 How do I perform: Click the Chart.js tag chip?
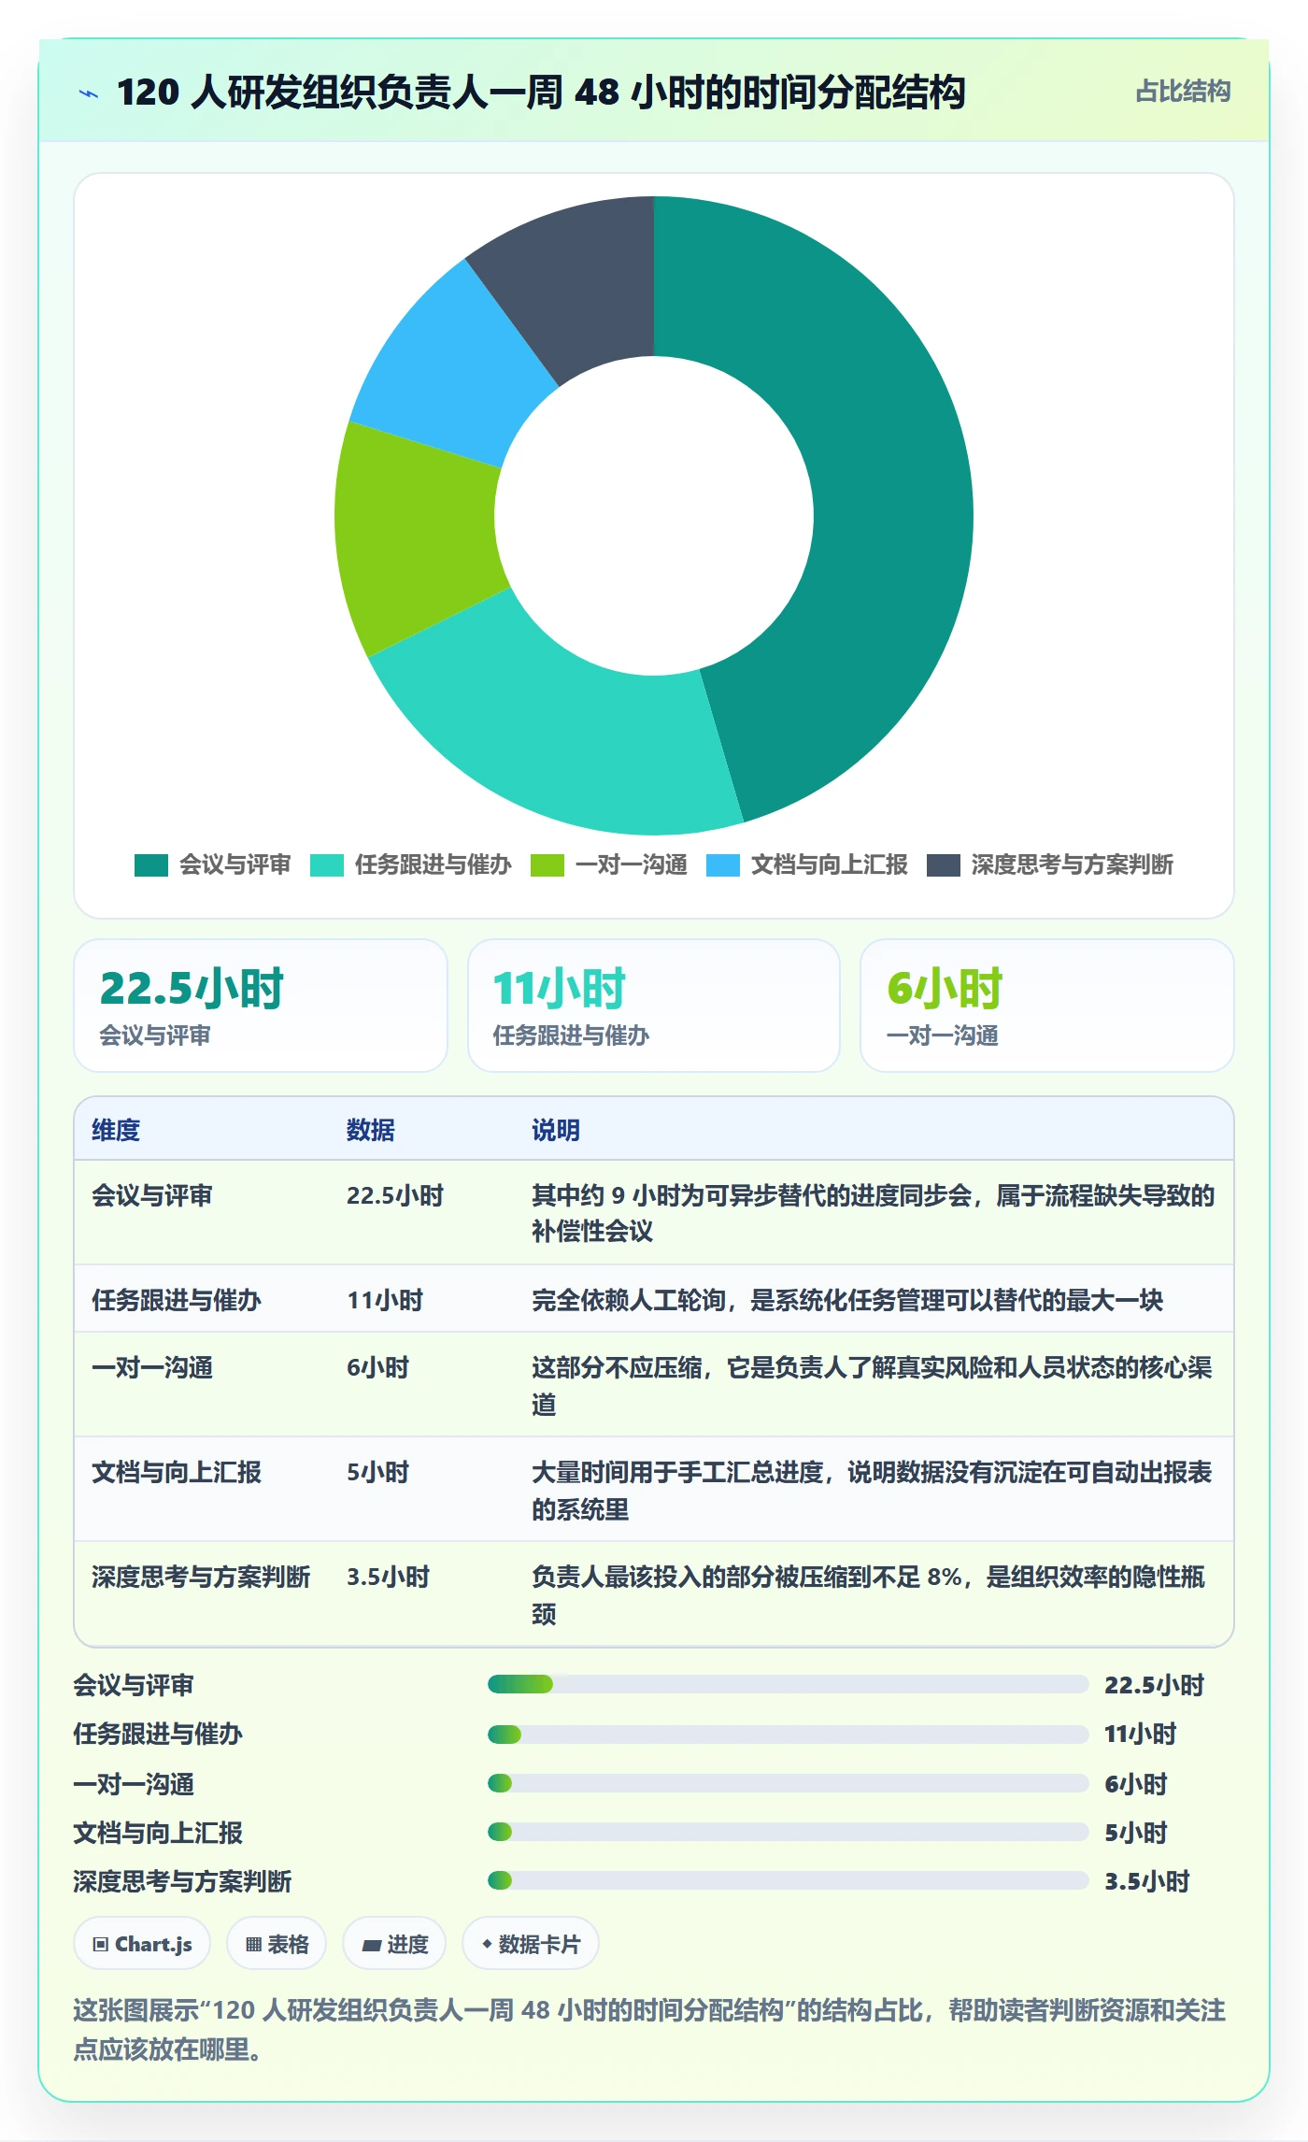[x=142, y=1944]
